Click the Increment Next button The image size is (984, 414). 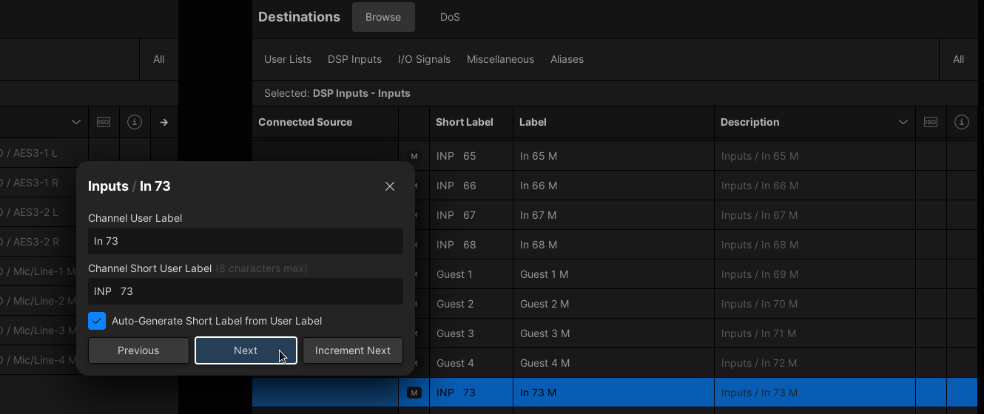[x=352, y=350]
